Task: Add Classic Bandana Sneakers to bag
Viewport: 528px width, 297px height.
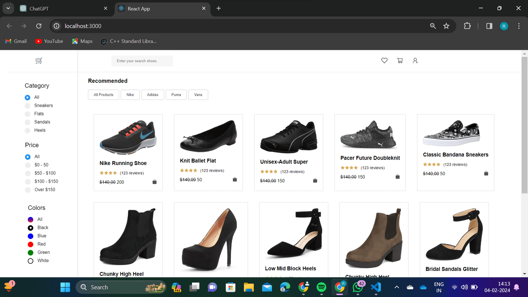Action: [486, 173]
